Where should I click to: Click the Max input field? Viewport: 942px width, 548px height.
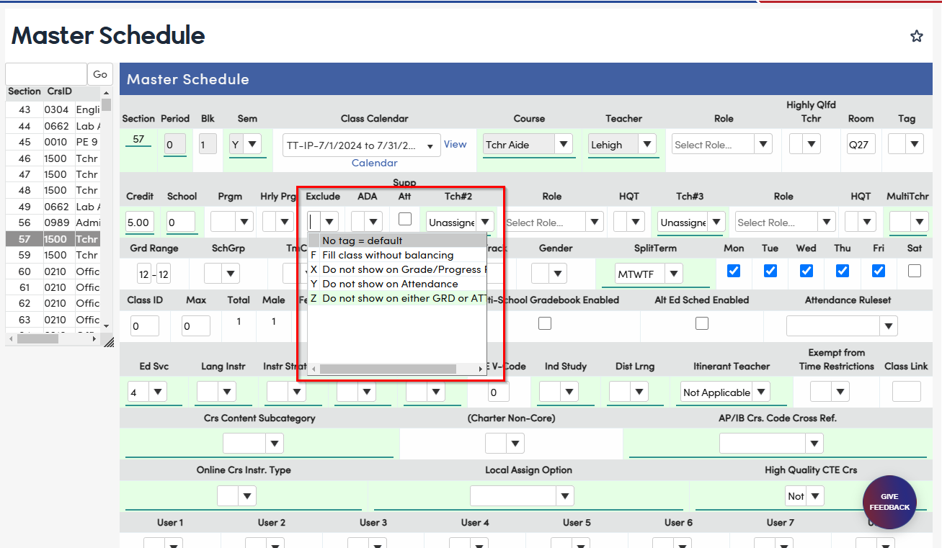tap(196, 326)
